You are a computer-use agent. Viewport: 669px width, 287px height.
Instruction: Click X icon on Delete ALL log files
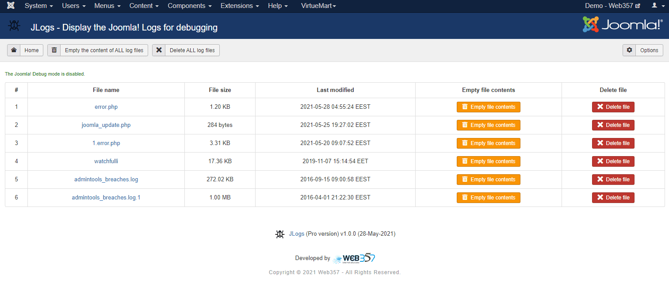(x=159, y=50)
